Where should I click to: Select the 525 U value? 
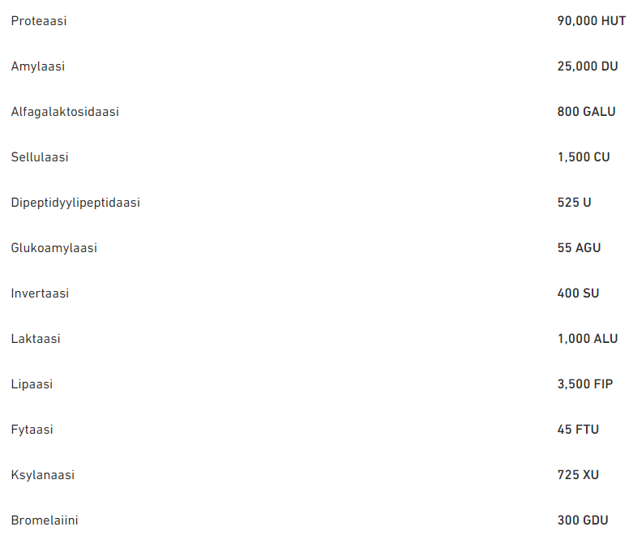click(574, 203)
